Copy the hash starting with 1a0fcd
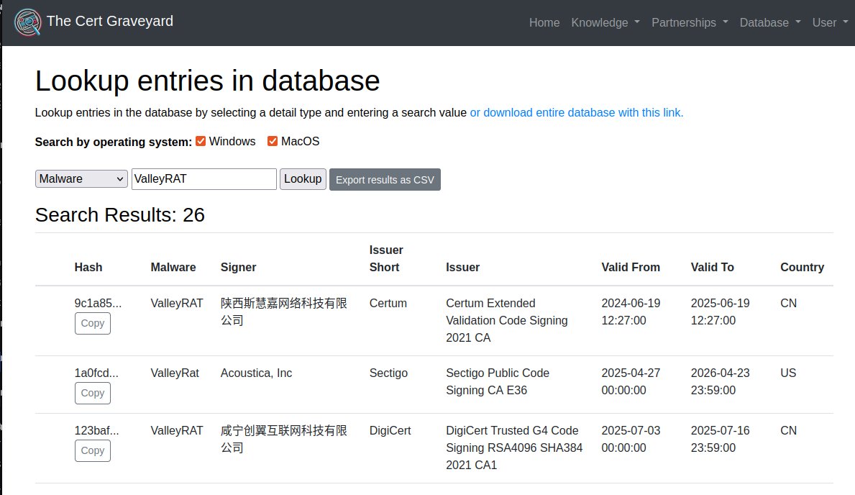855x495 pixels. pyautogui.click(x=92, y=394)
